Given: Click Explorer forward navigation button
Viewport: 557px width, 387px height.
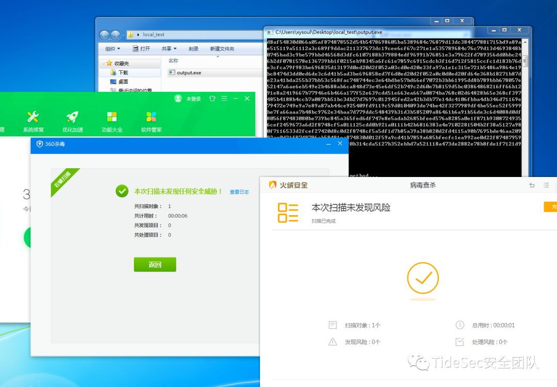Looking at the screenshot, I should (116, 35).
